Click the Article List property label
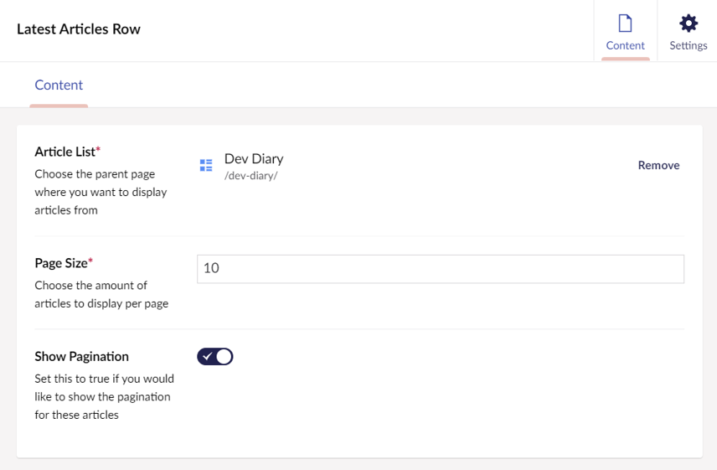The width and height of the screenshot is (717, 470). coord(64,152)
